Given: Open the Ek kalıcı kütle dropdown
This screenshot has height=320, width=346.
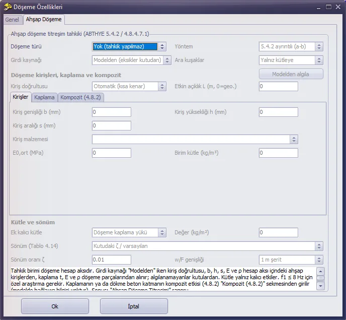Looking at the screenshot, I should pos(129,232).
